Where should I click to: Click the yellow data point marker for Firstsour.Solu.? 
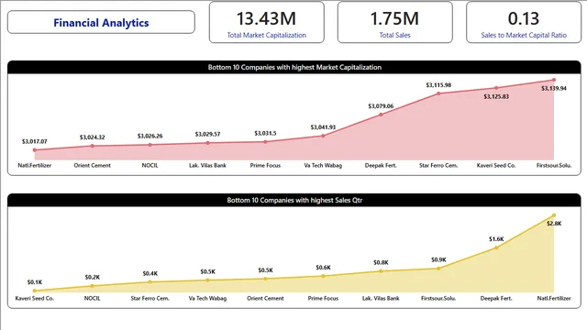[438, 269]
